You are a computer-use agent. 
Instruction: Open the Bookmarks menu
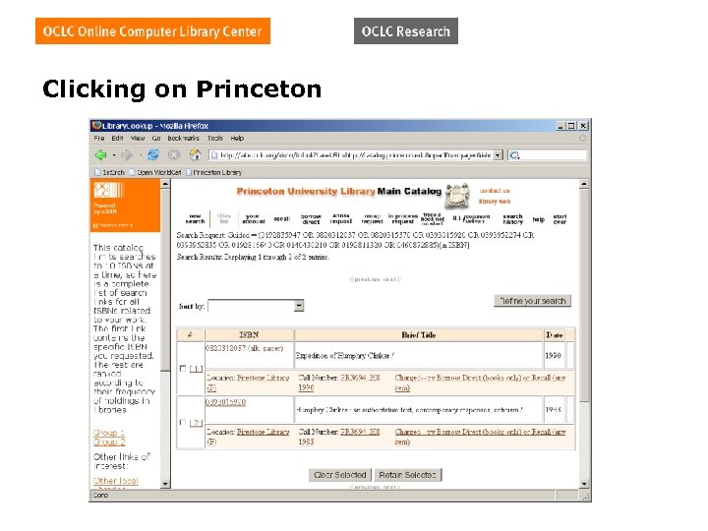(x=183, y=139)
